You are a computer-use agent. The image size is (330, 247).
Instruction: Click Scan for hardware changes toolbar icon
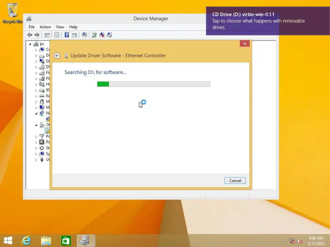coord(84,35)
